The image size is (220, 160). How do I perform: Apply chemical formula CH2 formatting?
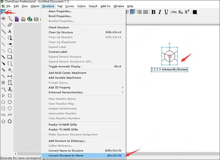pos(174,12)
